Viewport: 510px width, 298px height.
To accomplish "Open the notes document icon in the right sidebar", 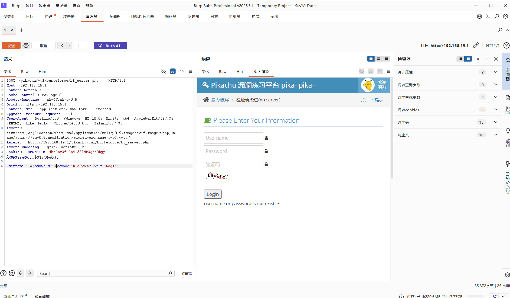I will click(508, 98).
